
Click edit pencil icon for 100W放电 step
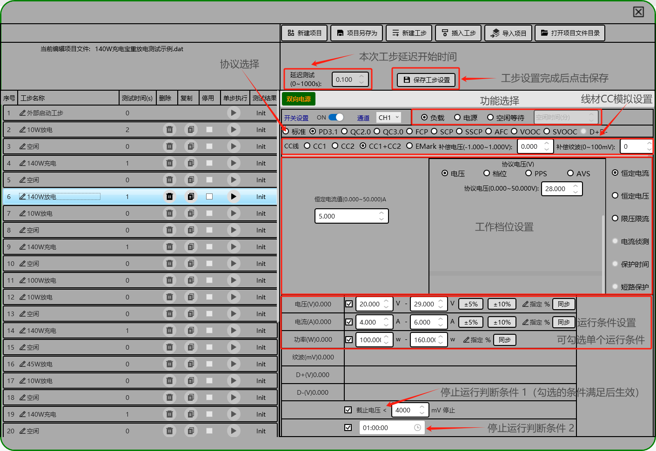click(22, 280)
